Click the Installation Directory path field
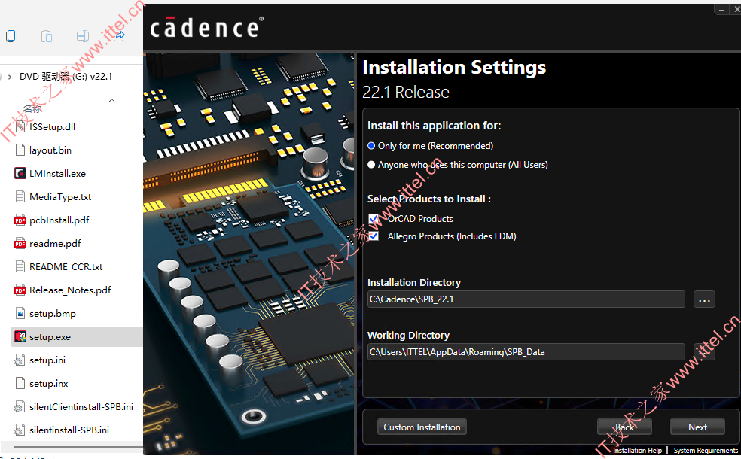The image size is (741, 459). pos(526,299)
